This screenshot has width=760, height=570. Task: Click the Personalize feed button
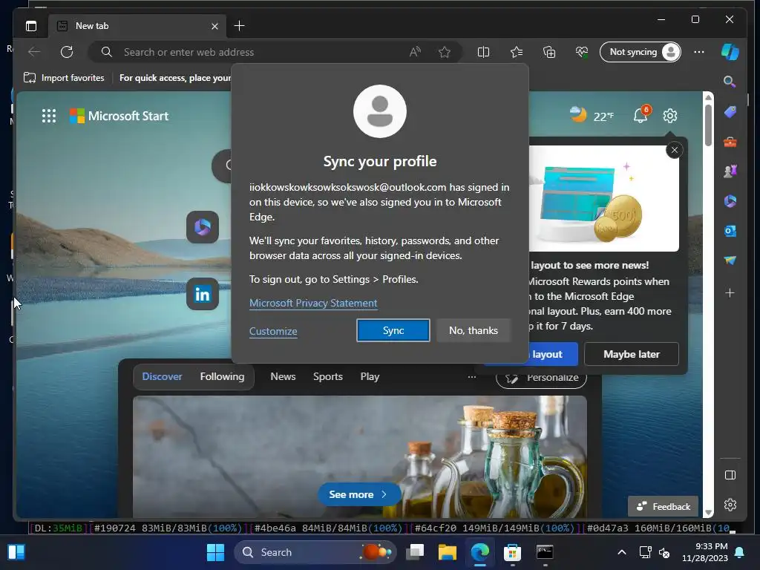541,378
